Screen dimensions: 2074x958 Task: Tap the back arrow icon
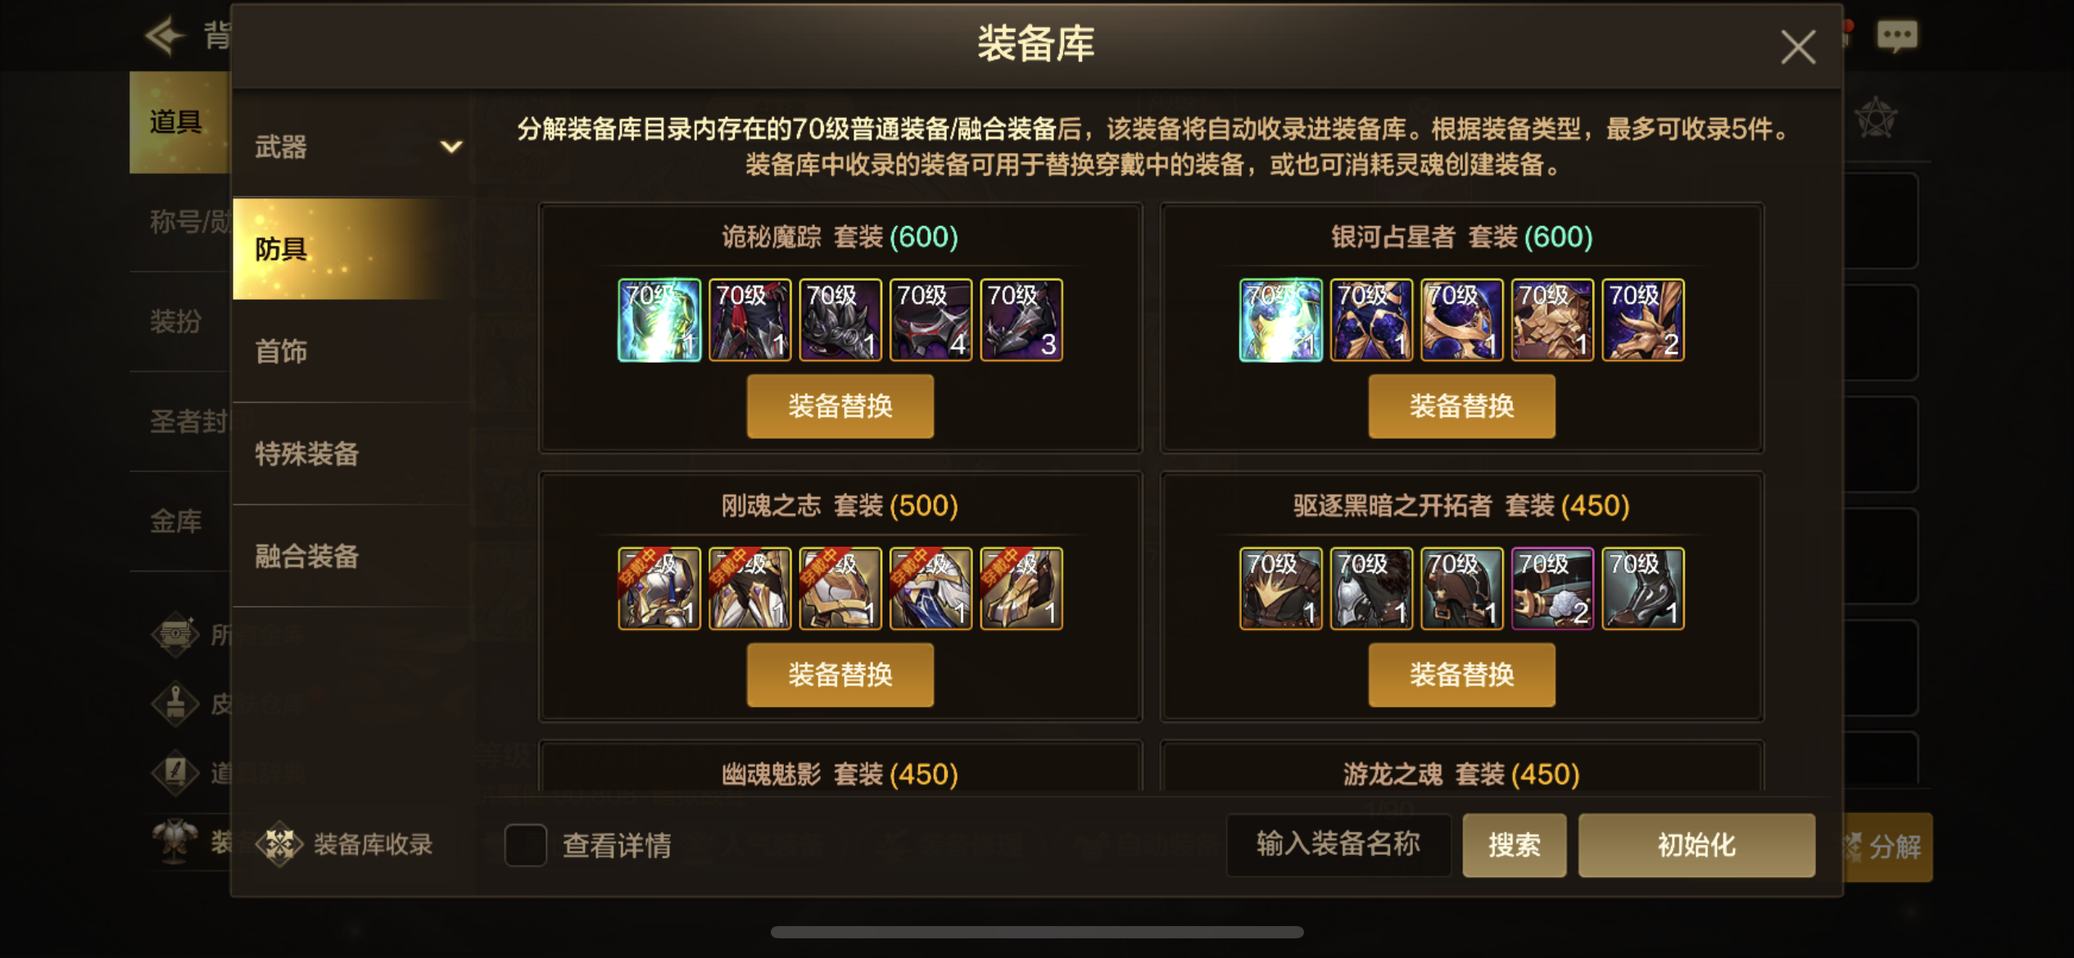click(165, 35)
